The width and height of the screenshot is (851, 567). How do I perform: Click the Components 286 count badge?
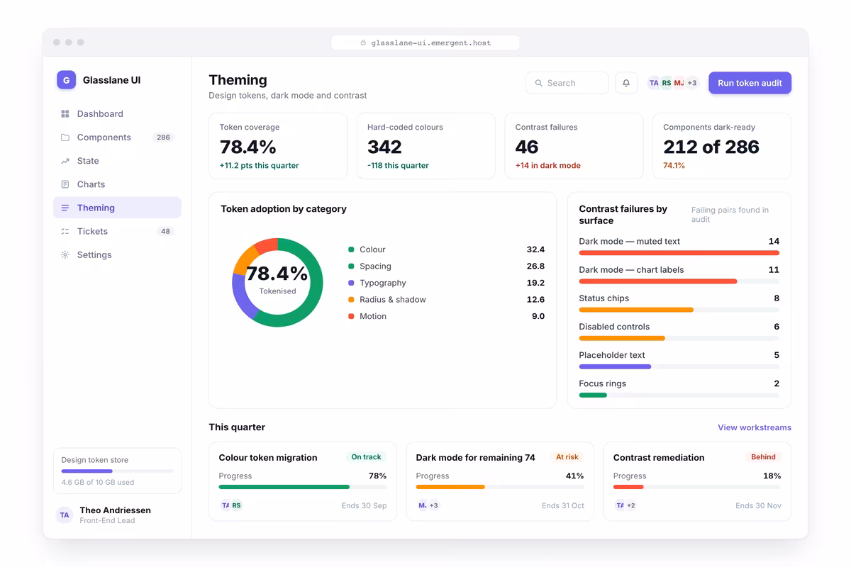coord(164,137)
